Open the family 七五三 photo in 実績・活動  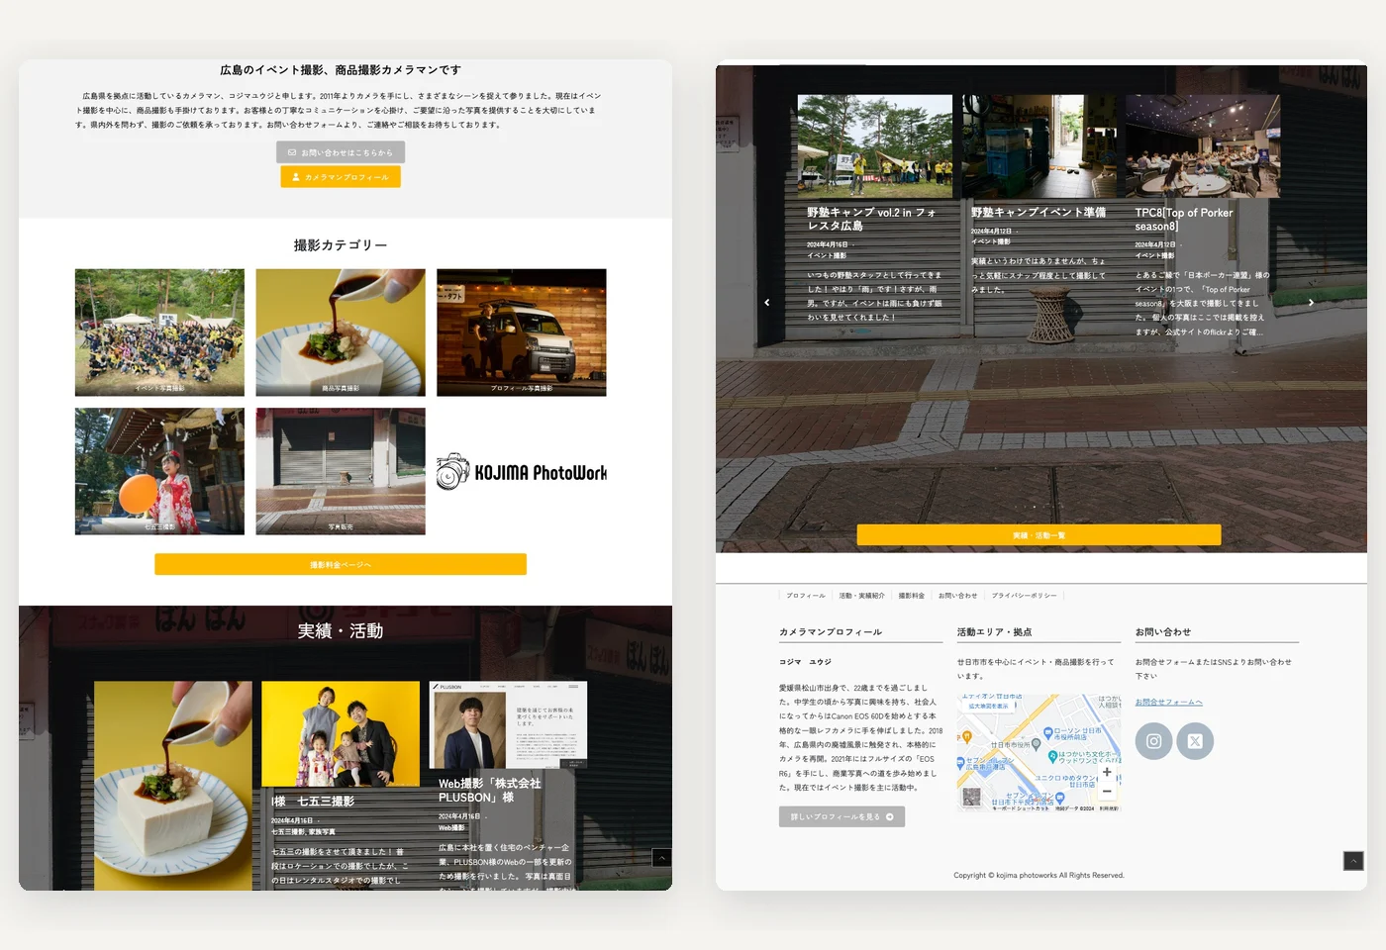(x=341, y=733)
